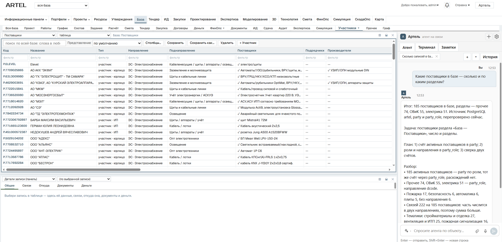Close the Детали записи panel
Viewport: 502px width, 242px height.
click(393, 179)
